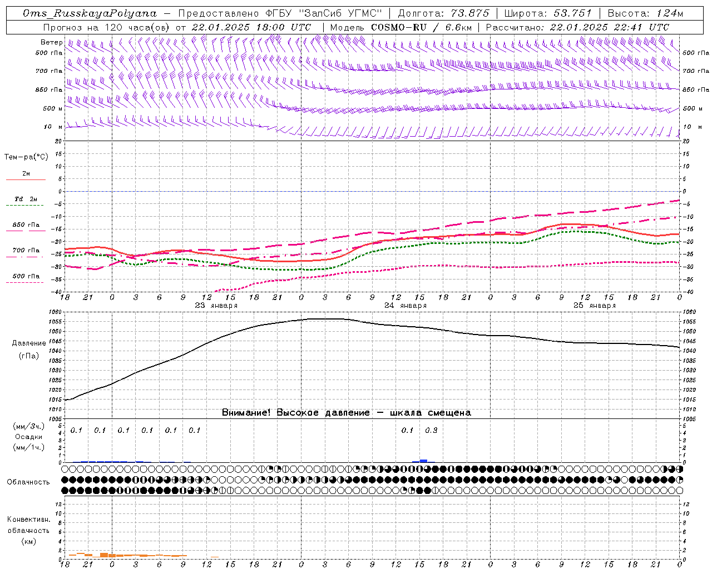Click the tallest orange convective cloud bar
The height and width of the screenshot is (569, 712).
pos(104,555)
